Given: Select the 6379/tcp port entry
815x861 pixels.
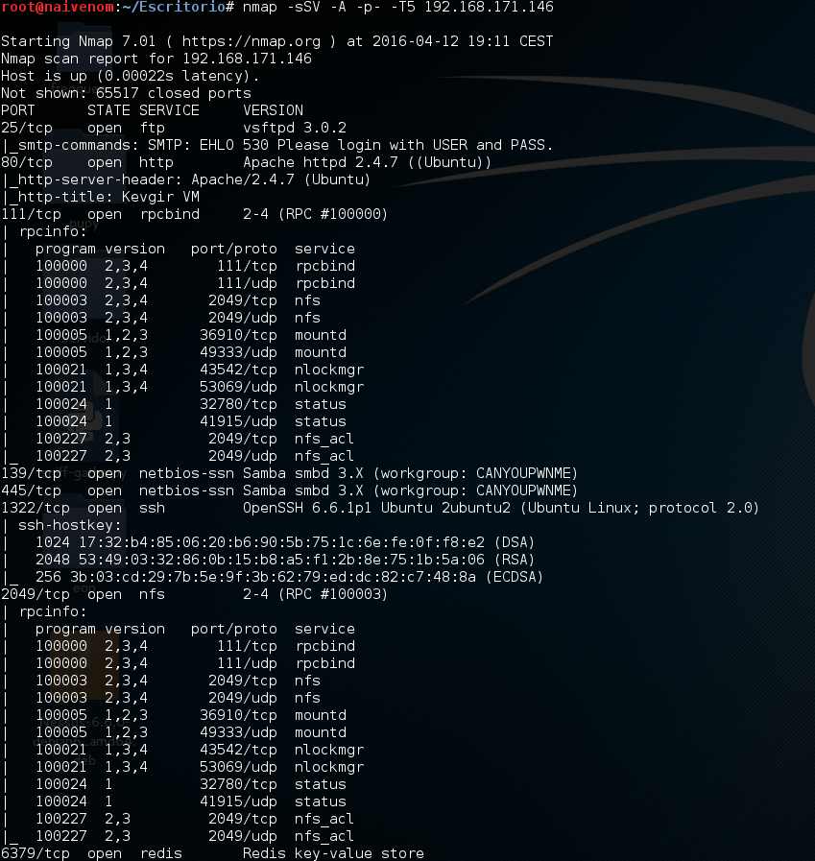Looking at the screenshot, I should [36, 854].
